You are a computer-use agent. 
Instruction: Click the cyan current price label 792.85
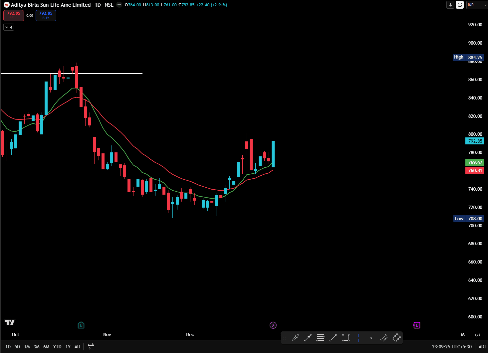(475, 141)
